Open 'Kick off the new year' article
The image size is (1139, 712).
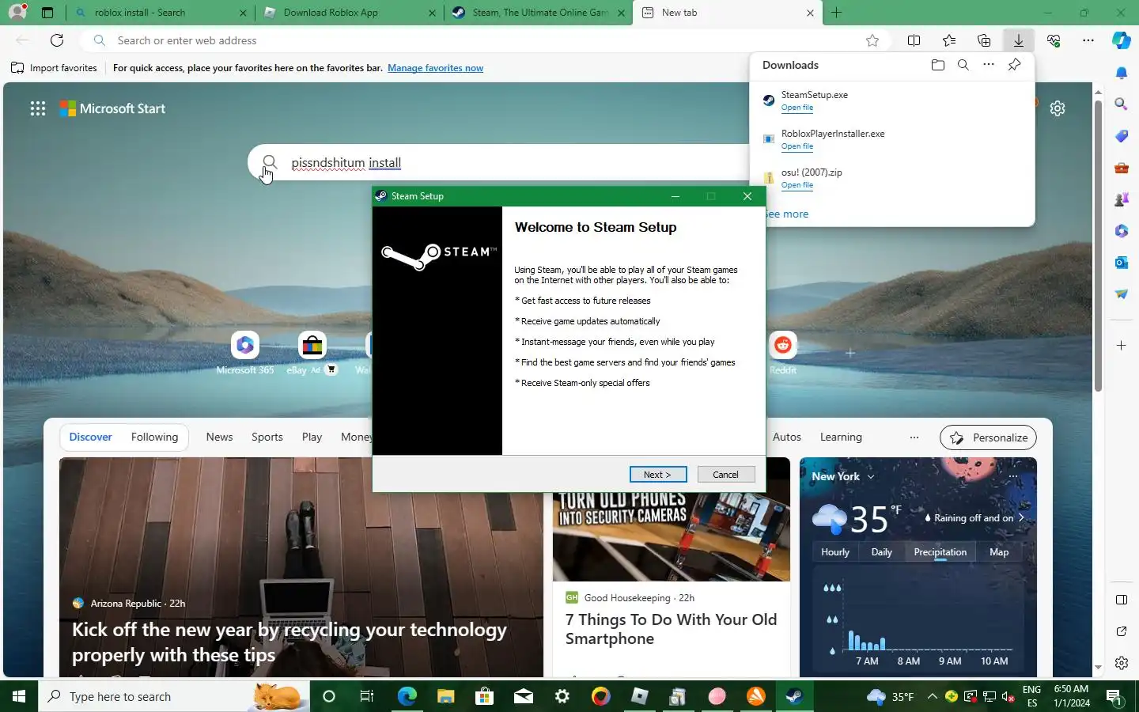coord(289,642)
